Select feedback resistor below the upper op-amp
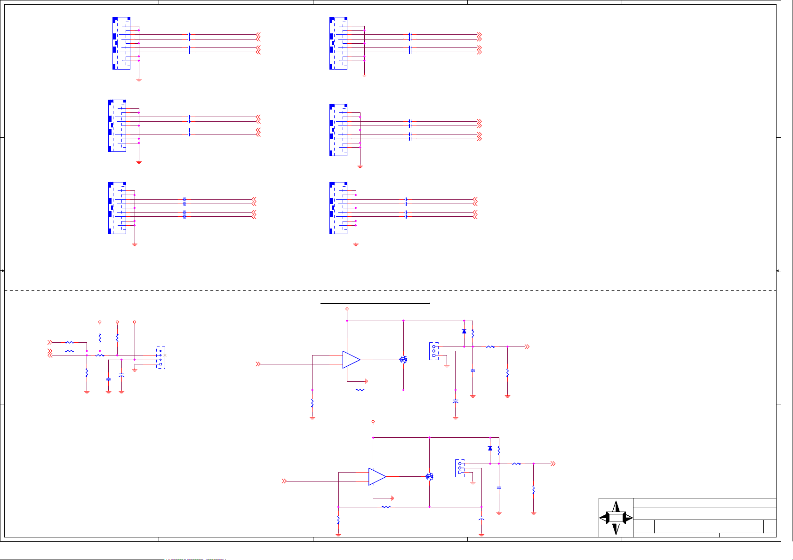 click(360, 390)
